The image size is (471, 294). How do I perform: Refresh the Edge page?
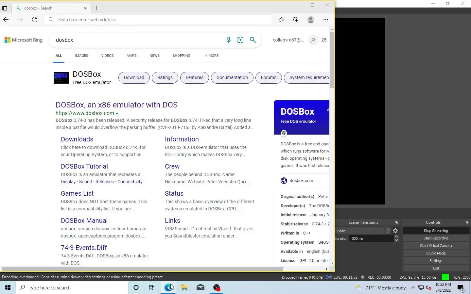click(x=35, y=20)
